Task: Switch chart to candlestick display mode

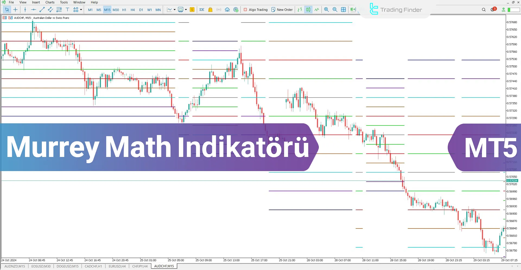Action: pos(308,9)
